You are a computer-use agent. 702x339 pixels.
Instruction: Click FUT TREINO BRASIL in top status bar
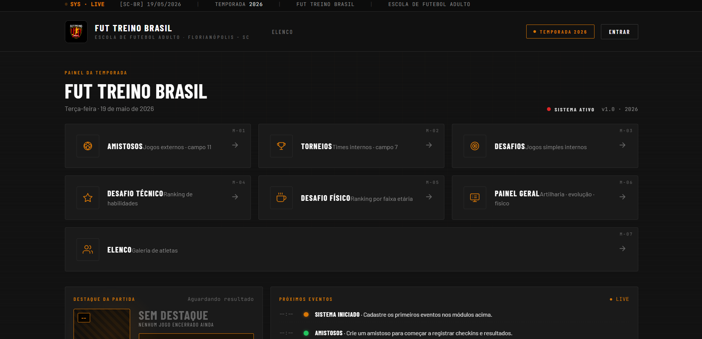(x=326, y=4)
